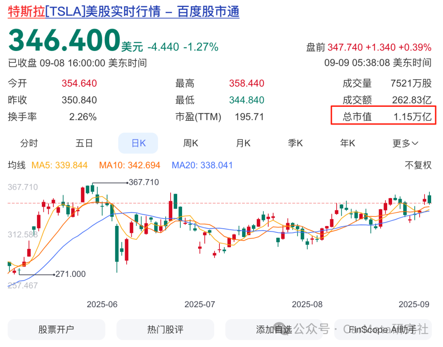443x347 pixels.
Task: Select the 日K chart tab
Action: pyautogui.click(x=138, y=143)
